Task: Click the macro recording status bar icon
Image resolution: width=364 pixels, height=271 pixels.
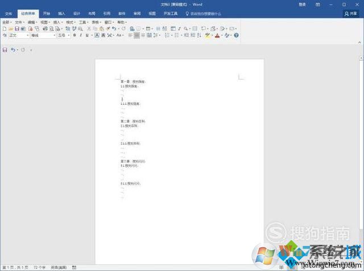Action: [x=74, y=268]
